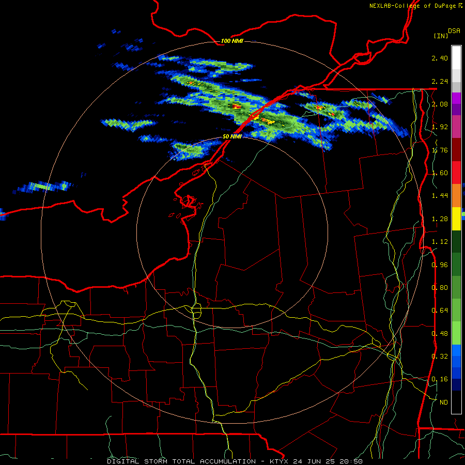The image size is (465, 465).
Task: Select the 1.60 legend value
Action: (440, 173)
